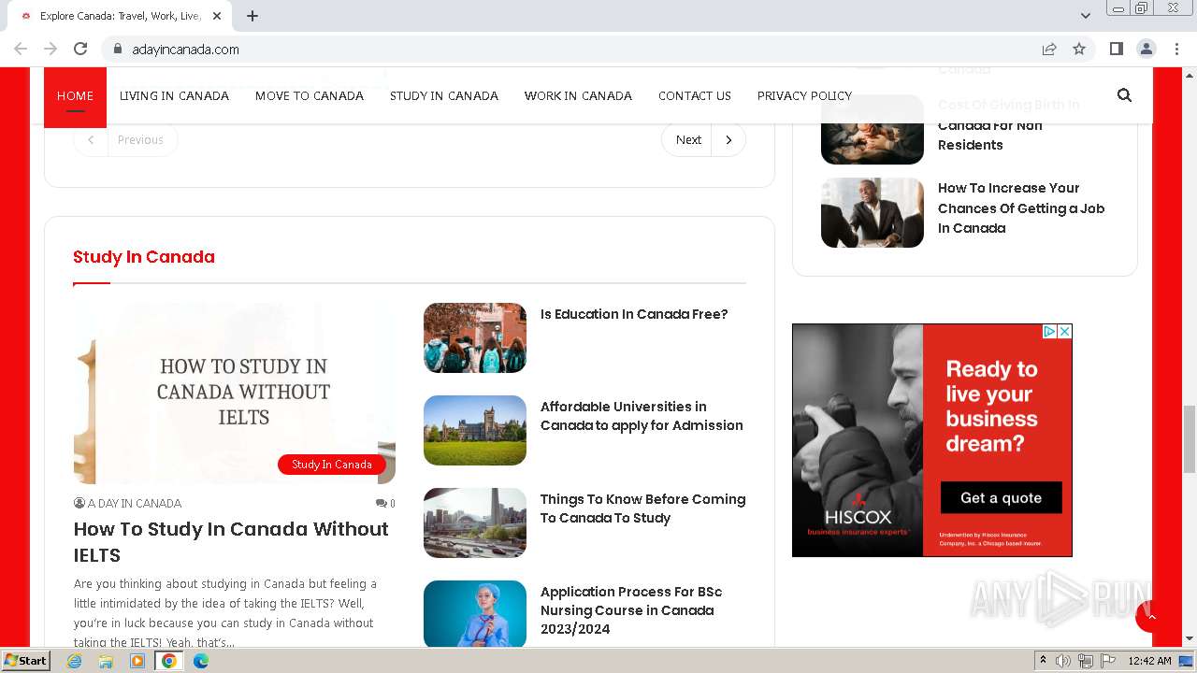The width and height of the screenshot is (1197, 673).
Task: Close the Explore Canada tab
Action: click(217, 16)
